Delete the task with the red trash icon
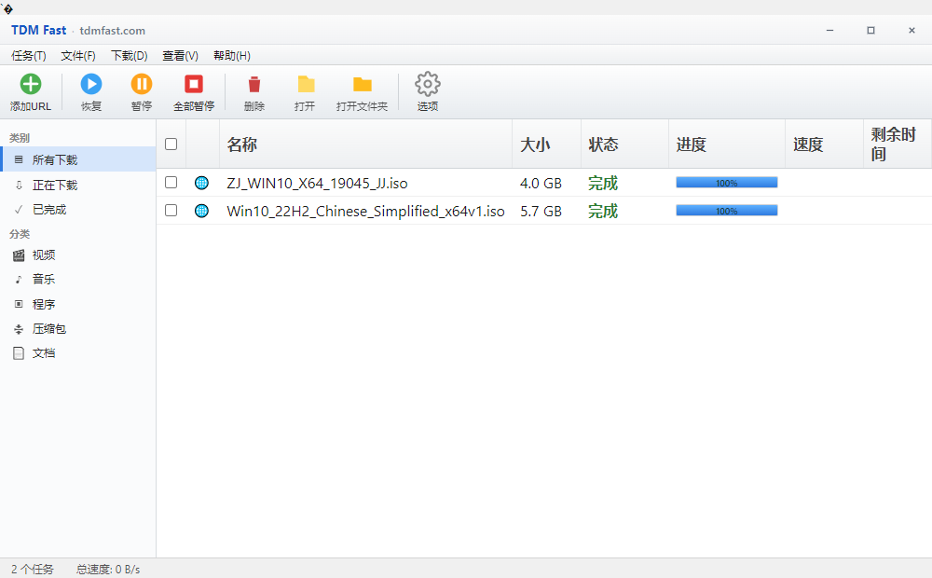This screenshot has width=932, height=578. point(254,85)
